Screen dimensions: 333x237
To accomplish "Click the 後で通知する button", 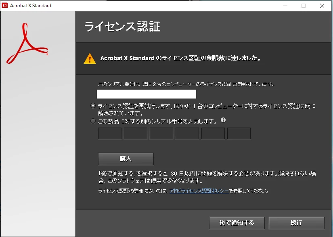I will point(237,223).
